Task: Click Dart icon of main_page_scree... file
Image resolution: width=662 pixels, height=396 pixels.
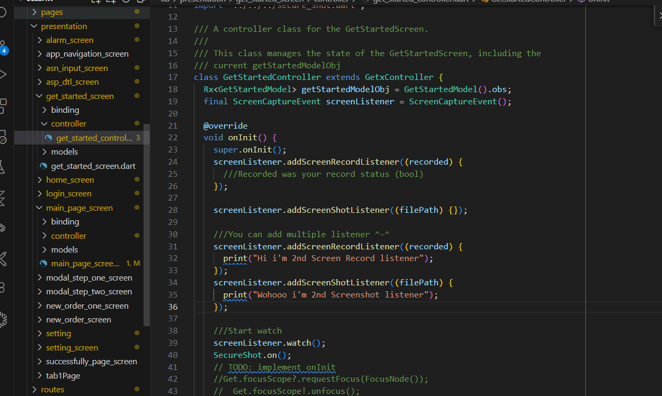Action: [43, 263]
